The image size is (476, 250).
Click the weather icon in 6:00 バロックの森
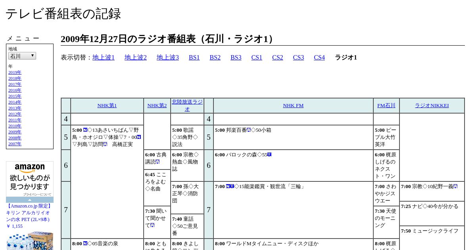pyautogui.click(x=269, y=154)
